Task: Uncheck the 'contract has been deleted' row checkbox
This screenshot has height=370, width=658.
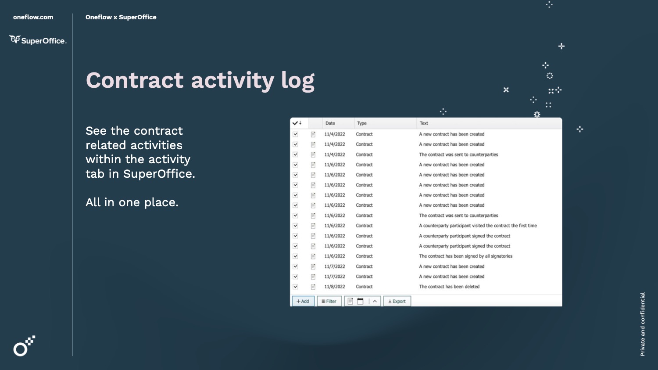Action: (295, 287)
